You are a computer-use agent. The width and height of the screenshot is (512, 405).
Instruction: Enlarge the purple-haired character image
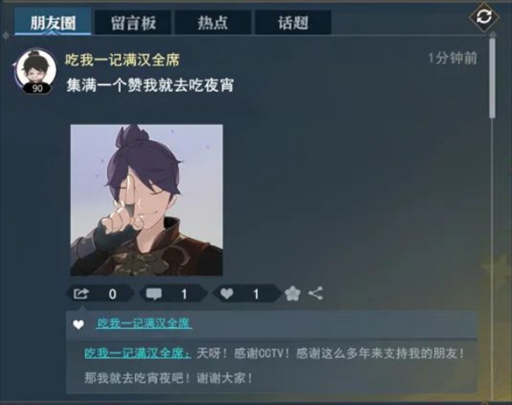(146, 199)
